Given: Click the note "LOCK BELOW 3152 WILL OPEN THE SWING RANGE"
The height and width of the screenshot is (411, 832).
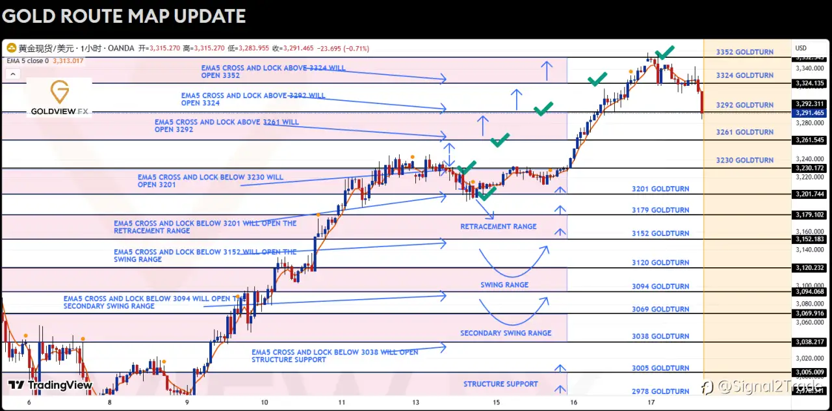Looking at the screenshot, I should point(205,256).
